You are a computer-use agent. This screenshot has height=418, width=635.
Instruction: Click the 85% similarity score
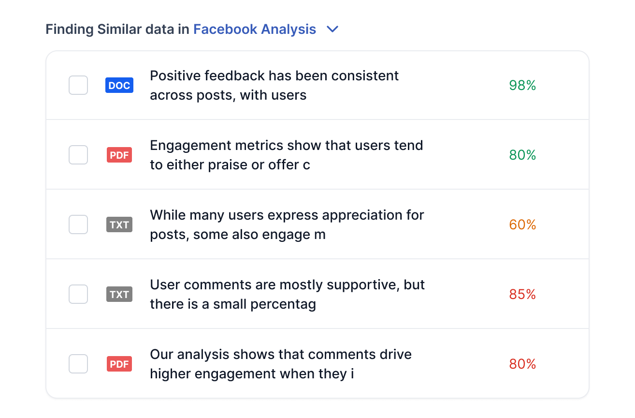point(522,295)
